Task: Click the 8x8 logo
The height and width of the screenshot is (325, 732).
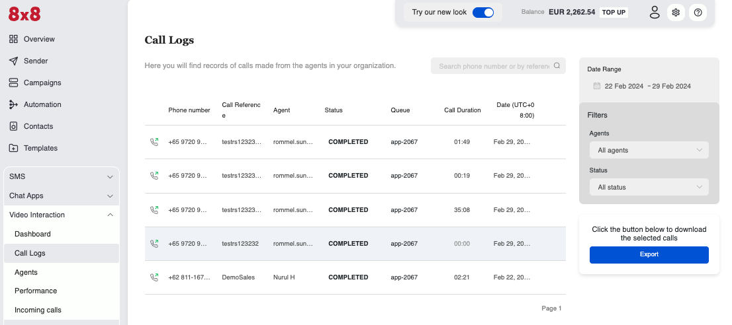Action: (x=24, y=13)
